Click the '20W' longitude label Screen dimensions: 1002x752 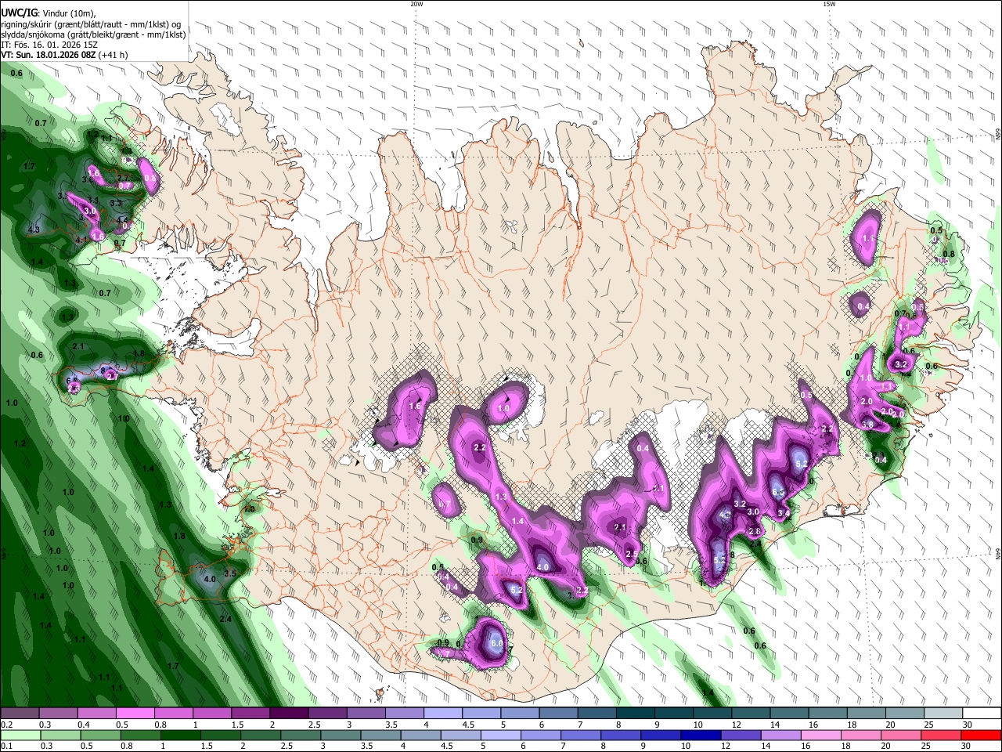click(x=416, y=4)
